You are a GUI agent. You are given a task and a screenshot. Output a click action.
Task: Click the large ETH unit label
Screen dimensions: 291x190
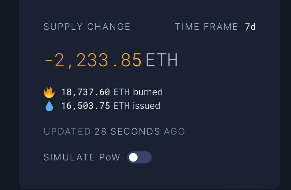point(162,60)
